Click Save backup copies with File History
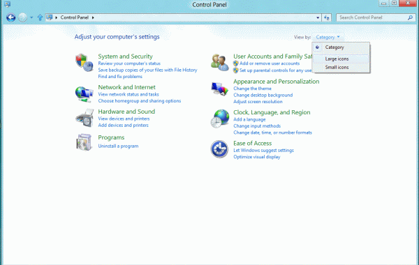The height and width of the screenshot is (265, 419). pyautogui.click(x=147, y=70)
